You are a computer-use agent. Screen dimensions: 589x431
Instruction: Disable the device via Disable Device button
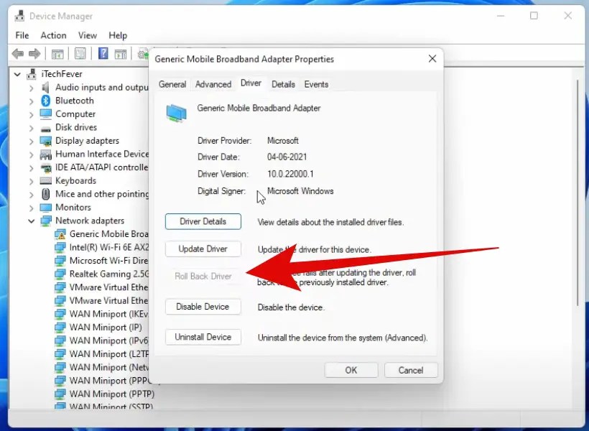203,307
